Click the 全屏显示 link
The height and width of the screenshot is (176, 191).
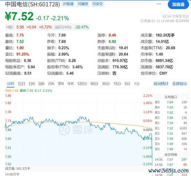[180, 84]
